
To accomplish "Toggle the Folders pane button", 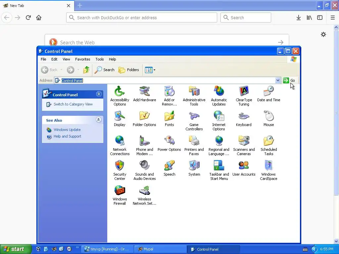I will [x=129, y=70].
